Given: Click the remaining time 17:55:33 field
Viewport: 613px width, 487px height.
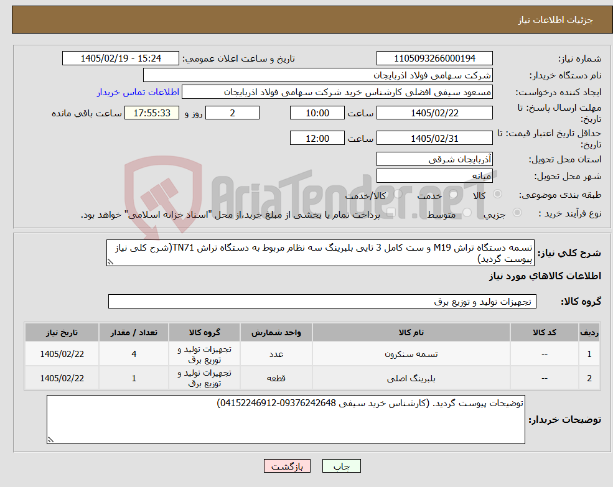Looking at the screenshot, I should click(152, 113).
